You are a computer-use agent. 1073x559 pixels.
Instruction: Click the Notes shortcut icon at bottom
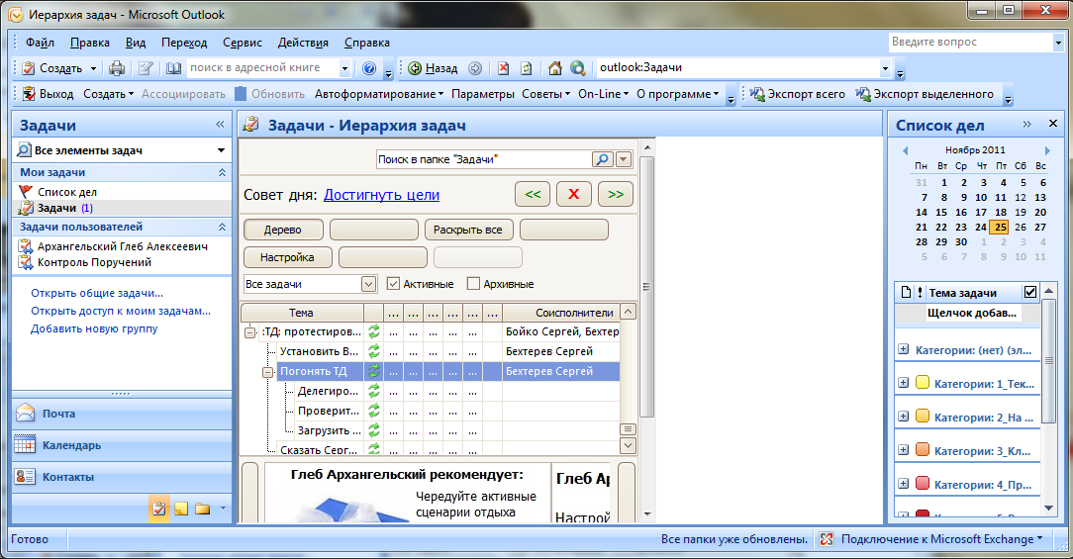181,509
